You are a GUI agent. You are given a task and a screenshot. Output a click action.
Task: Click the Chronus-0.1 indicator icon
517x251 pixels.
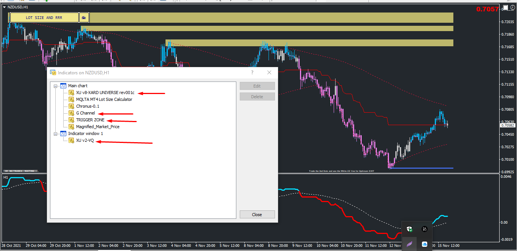(71, 106)
